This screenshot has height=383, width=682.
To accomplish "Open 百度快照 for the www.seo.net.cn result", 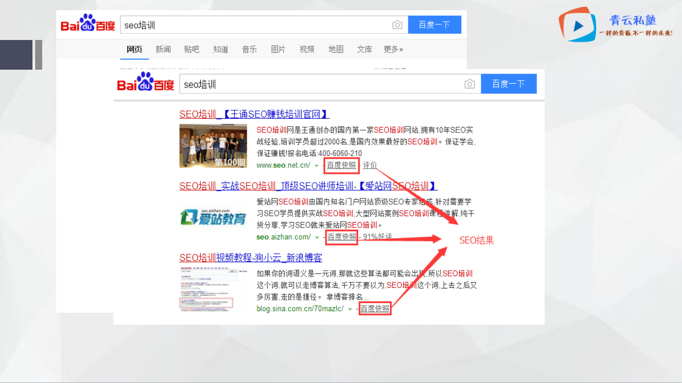I will tap(342, 165).
